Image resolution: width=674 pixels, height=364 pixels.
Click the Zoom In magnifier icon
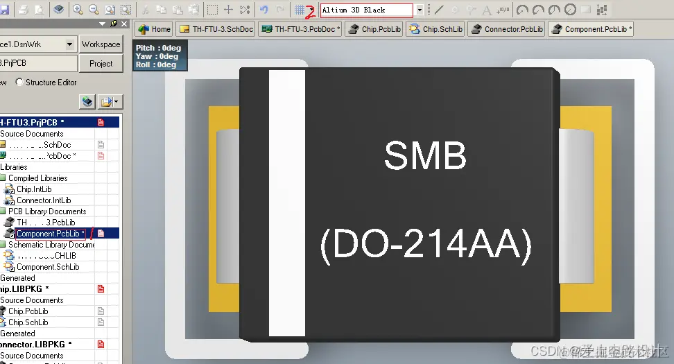[x=78, y=10]
